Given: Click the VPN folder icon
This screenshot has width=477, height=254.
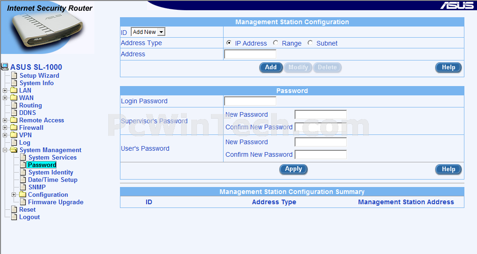Looking at the screenshot, I should pos(14,135).
